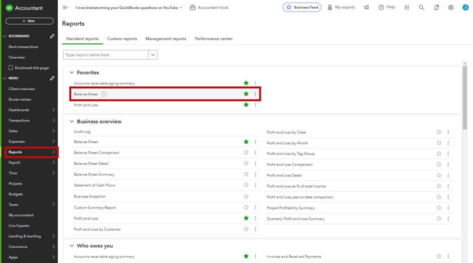Open the Accountant tools briefcase menu

(x=209, y=7)
